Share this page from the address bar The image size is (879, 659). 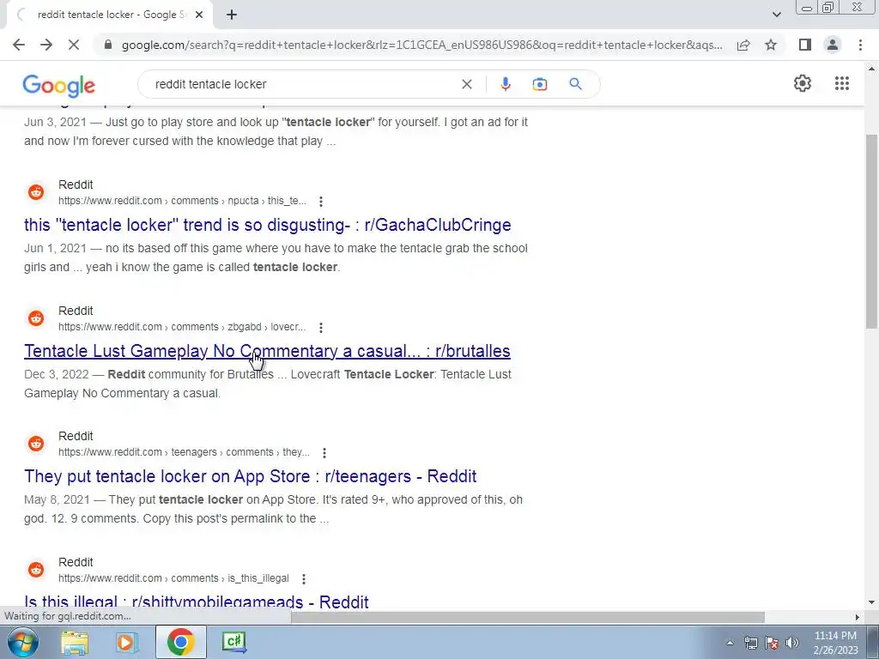point(743,45)
